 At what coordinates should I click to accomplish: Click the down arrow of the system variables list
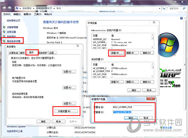coord(152,76)
